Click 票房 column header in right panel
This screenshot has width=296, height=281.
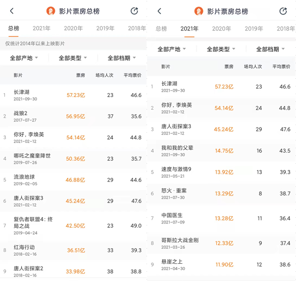click(229, 67)
